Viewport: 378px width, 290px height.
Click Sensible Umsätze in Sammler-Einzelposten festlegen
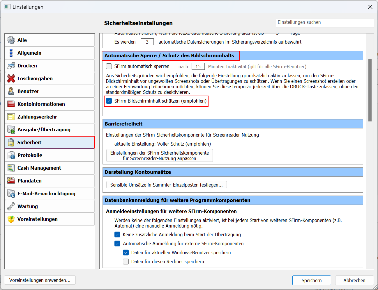pyautogui.click(x=167, y=185)
